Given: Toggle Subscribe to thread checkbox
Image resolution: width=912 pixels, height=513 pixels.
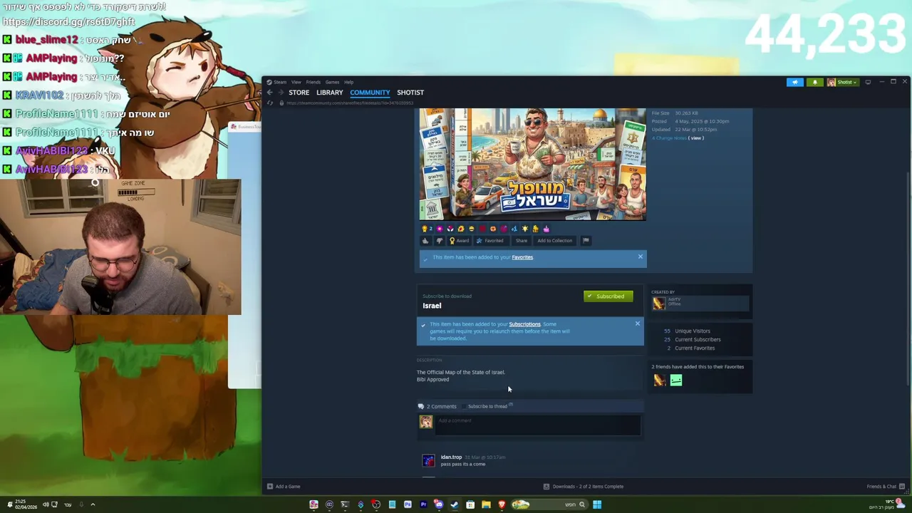Looking at the screenshot, I should pyautogui.click(x=465, y=407).
